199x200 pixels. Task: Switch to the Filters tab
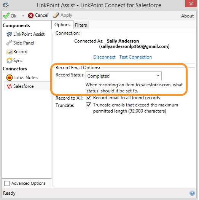[x=81, y=25]
